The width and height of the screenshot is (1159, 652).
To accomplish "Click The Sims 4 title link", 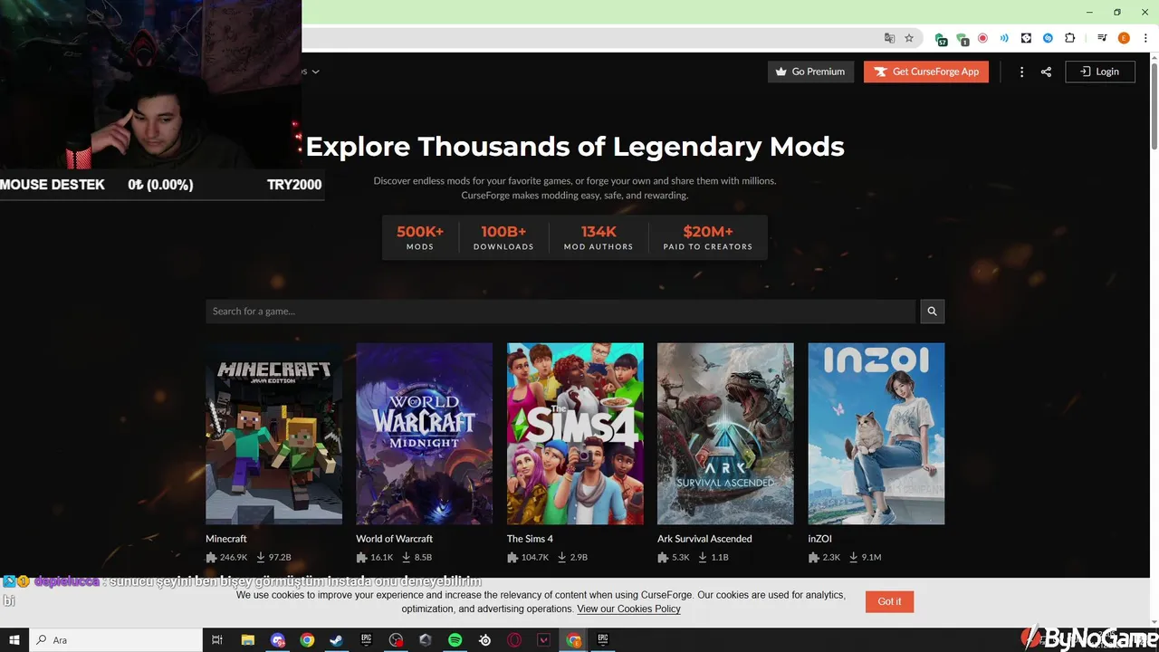I will (x=530, y=539).
